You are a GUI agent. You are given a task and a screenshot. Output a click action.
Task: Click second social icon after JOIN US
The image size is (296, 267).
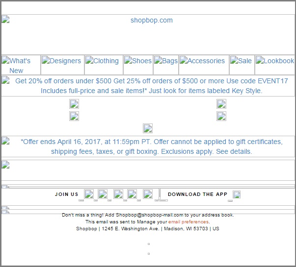[x=103, y=194]
